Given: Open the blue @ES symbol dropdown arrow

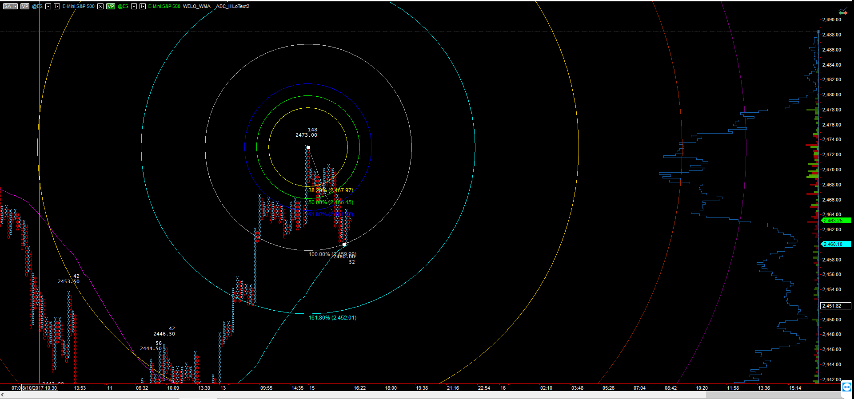Looking at the screenshot, I should pyautogui.click(x=48, y=6).
